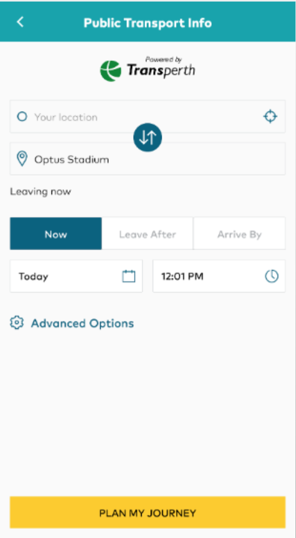Viewport: 296px width, 538px height.
Task: Click the Advanced Options gear icon
Action: (17, 323)
